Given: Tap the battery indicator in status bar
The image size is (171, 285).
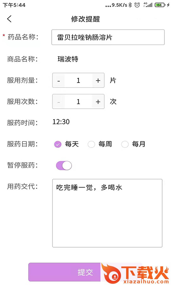Looking at the screenshot, I should (160, 5).
